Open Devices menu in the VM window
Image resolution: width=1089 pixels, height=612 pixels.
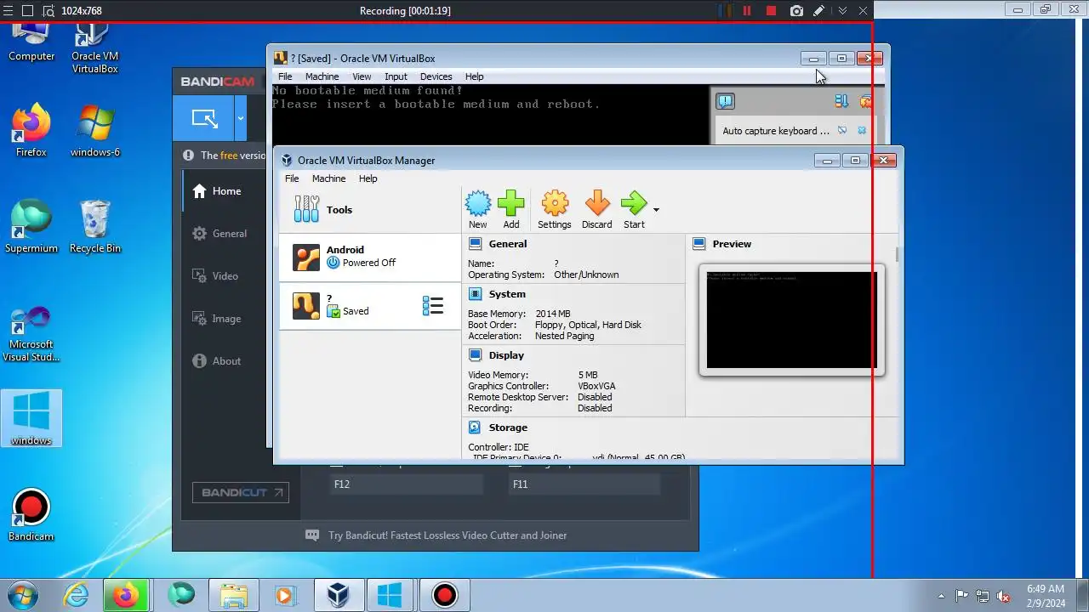click(436, 76)
